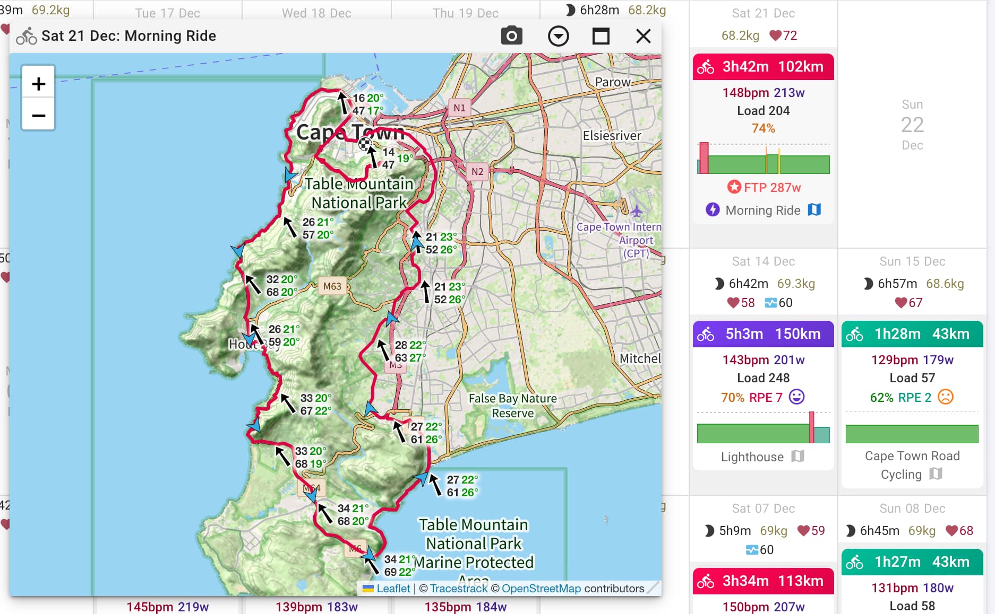The image size is (995, 614).
Task: Click the heart icon next to 67
Action: (900, 303)
